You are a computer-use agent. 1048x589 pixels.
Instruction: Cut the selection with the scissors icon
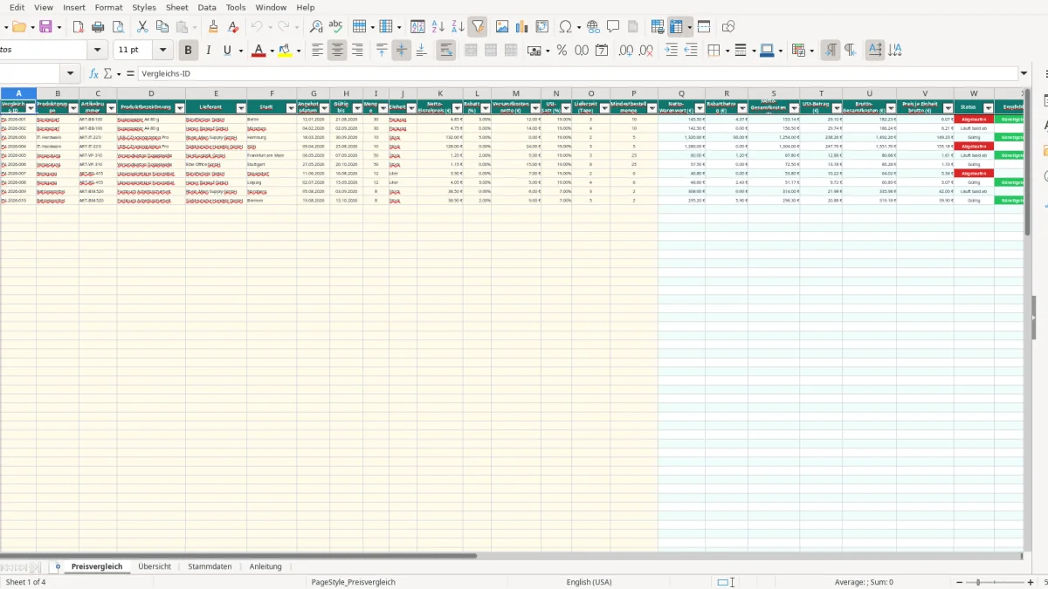(142, 27)
